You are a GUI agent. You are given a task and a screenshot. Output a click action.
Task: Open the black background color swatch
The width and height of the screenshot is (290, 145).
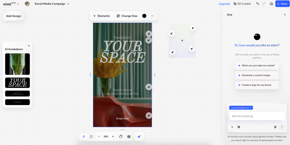point(144,16)
